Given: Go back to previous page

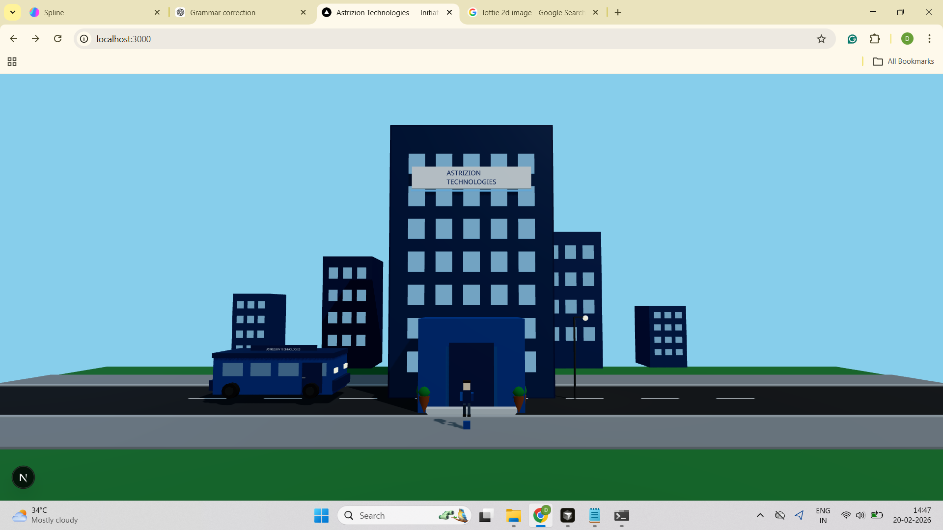Looking at the screenshot, I should [14, 39].
